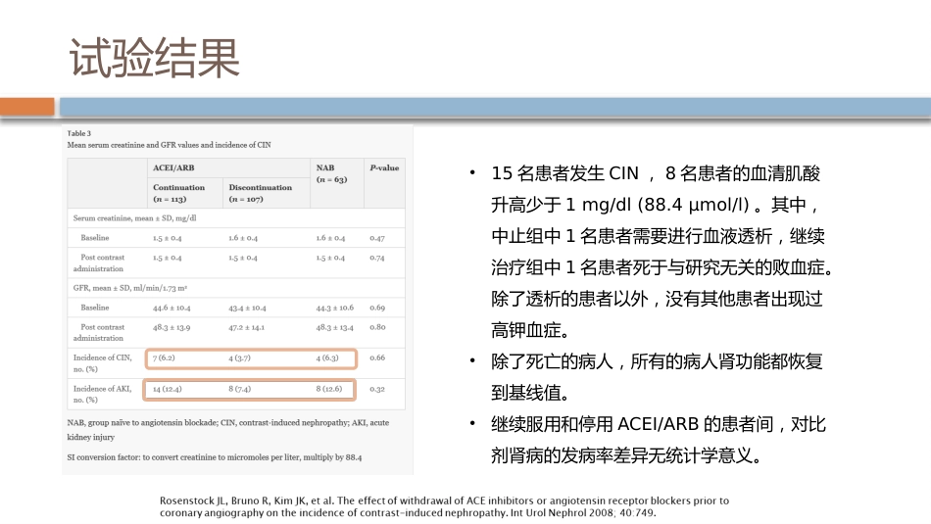Click post contrast GFR value 48.3 ± 13.4
This screenshot has width=931, height=524.
(334, 327)
